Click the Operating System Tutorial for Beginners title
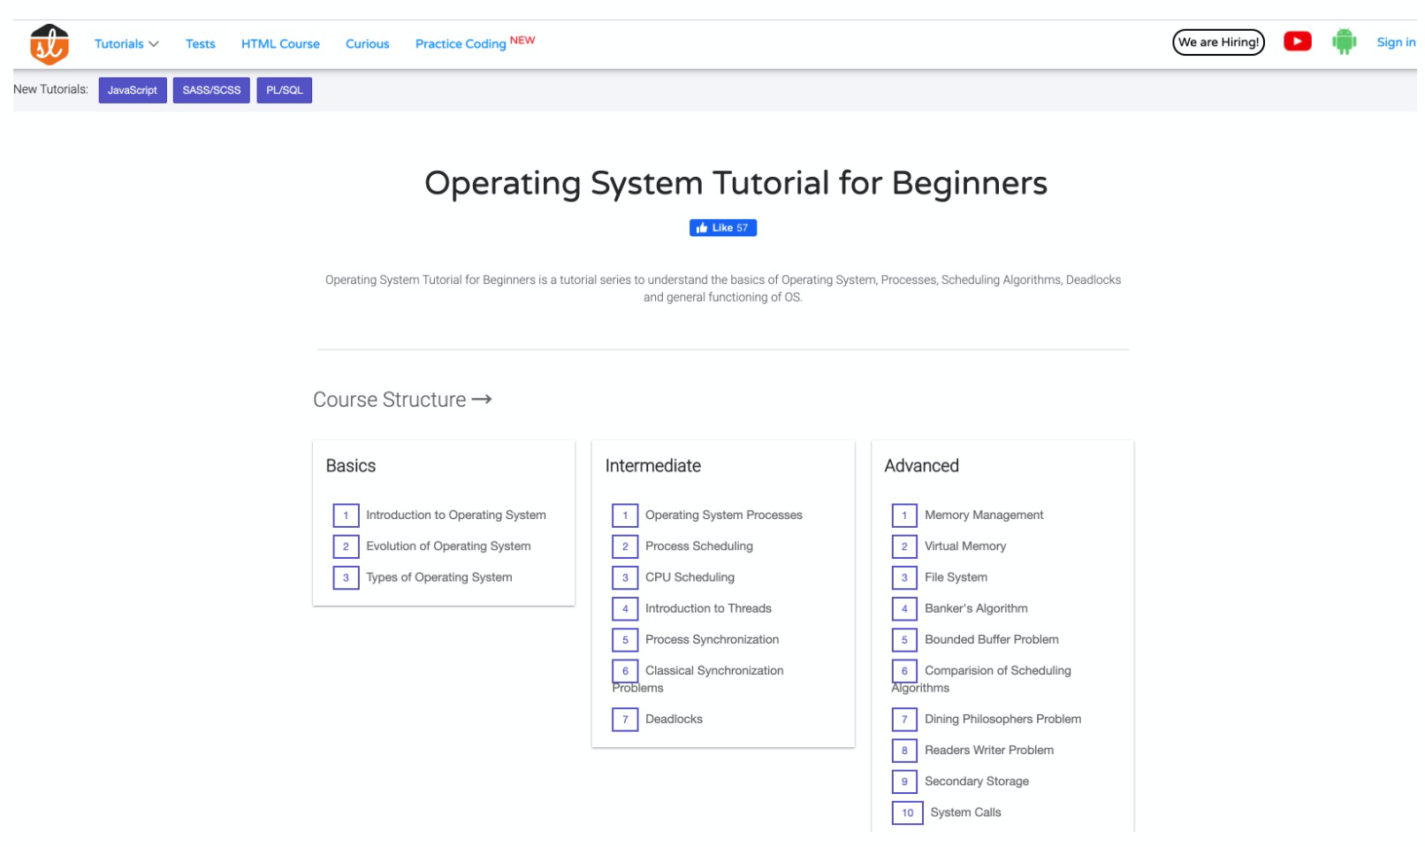1425x847 pixels. pos(735,184)
